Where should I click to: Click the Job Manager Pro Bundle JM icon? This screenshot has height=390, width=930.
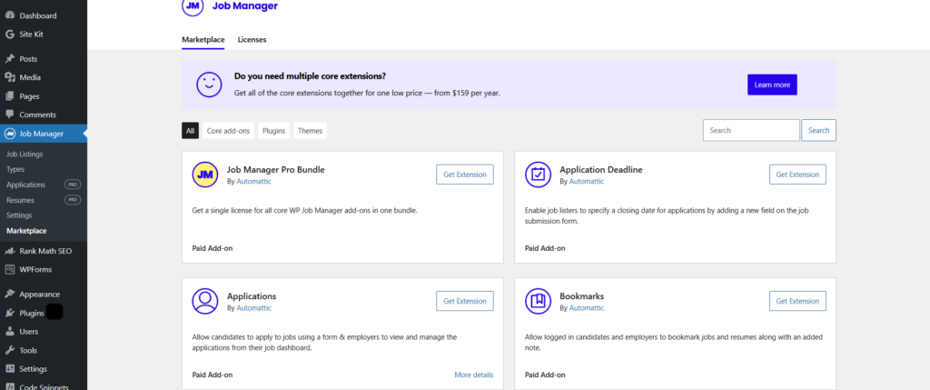click(x=205, y=174)
